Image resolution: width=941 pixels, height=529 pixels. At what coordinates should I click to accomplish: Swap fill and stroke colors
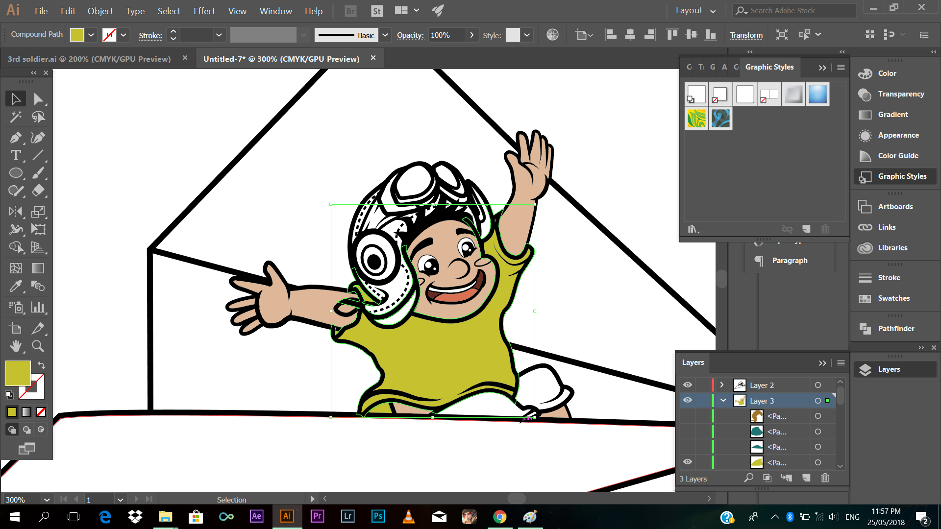(41, 365)
